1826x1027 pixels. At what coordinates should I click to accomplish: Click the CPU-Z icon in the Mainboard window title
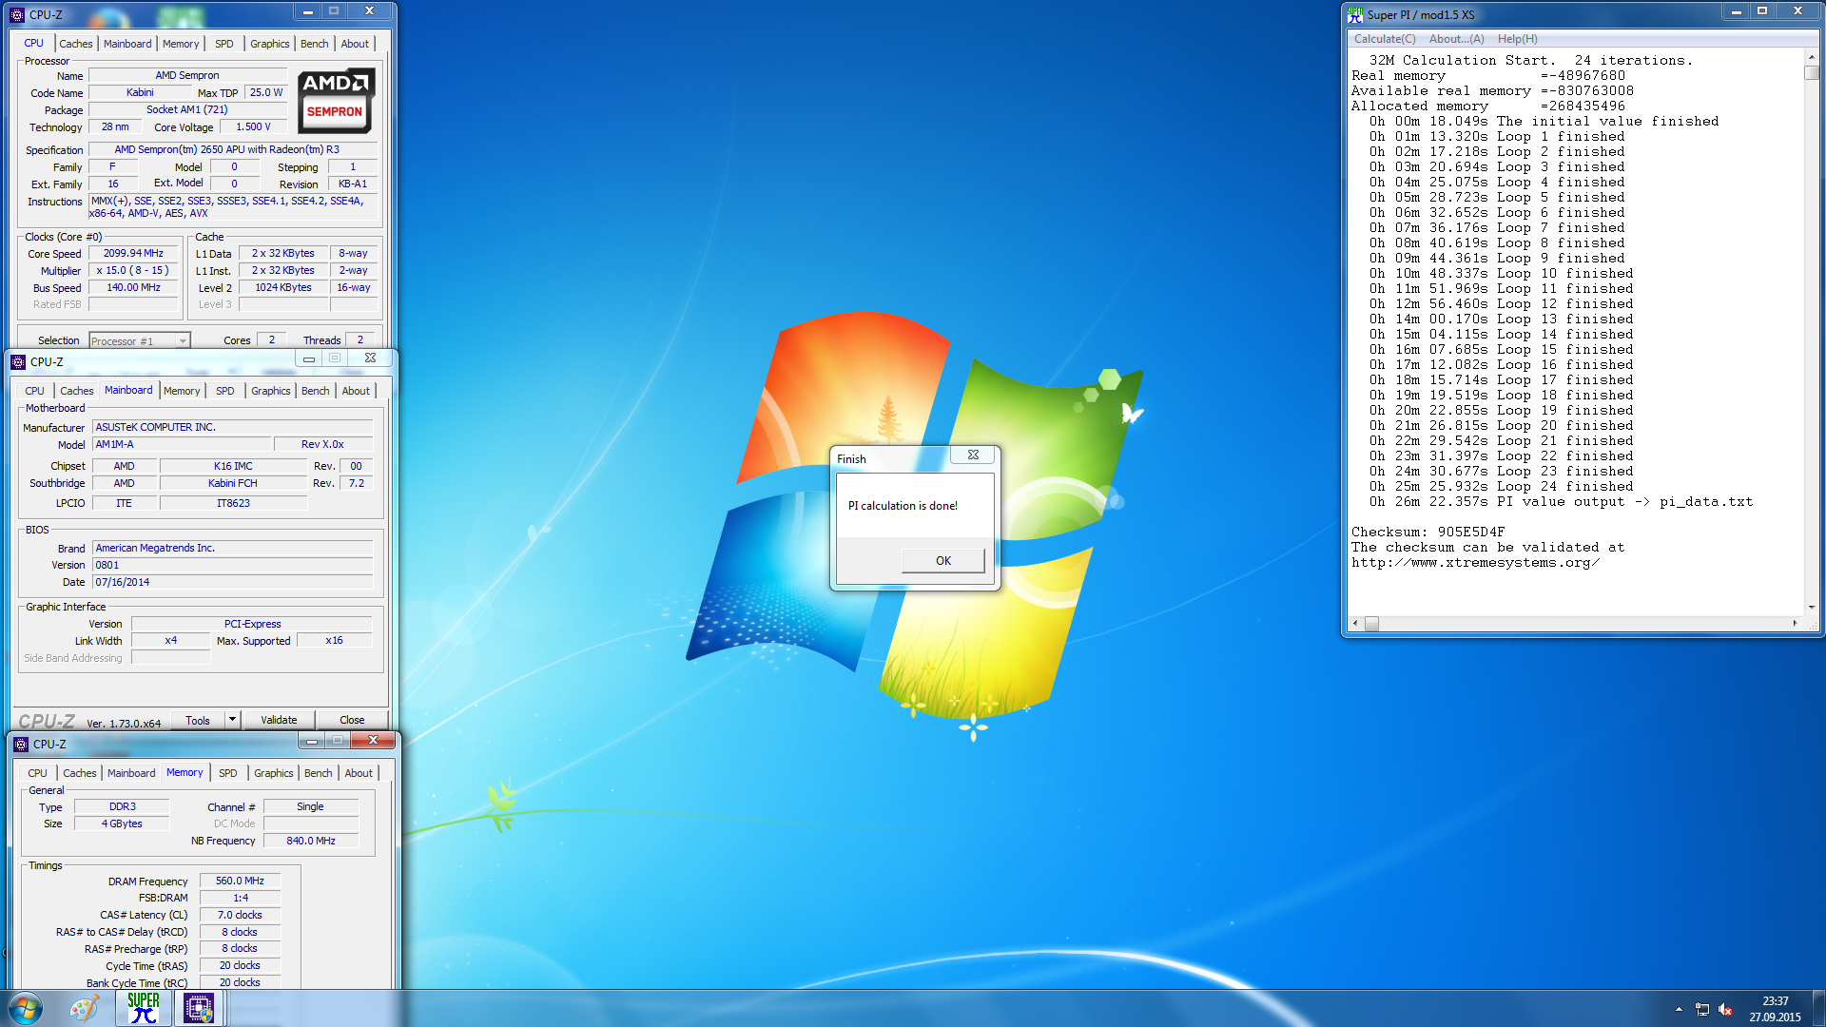(18, 361)
